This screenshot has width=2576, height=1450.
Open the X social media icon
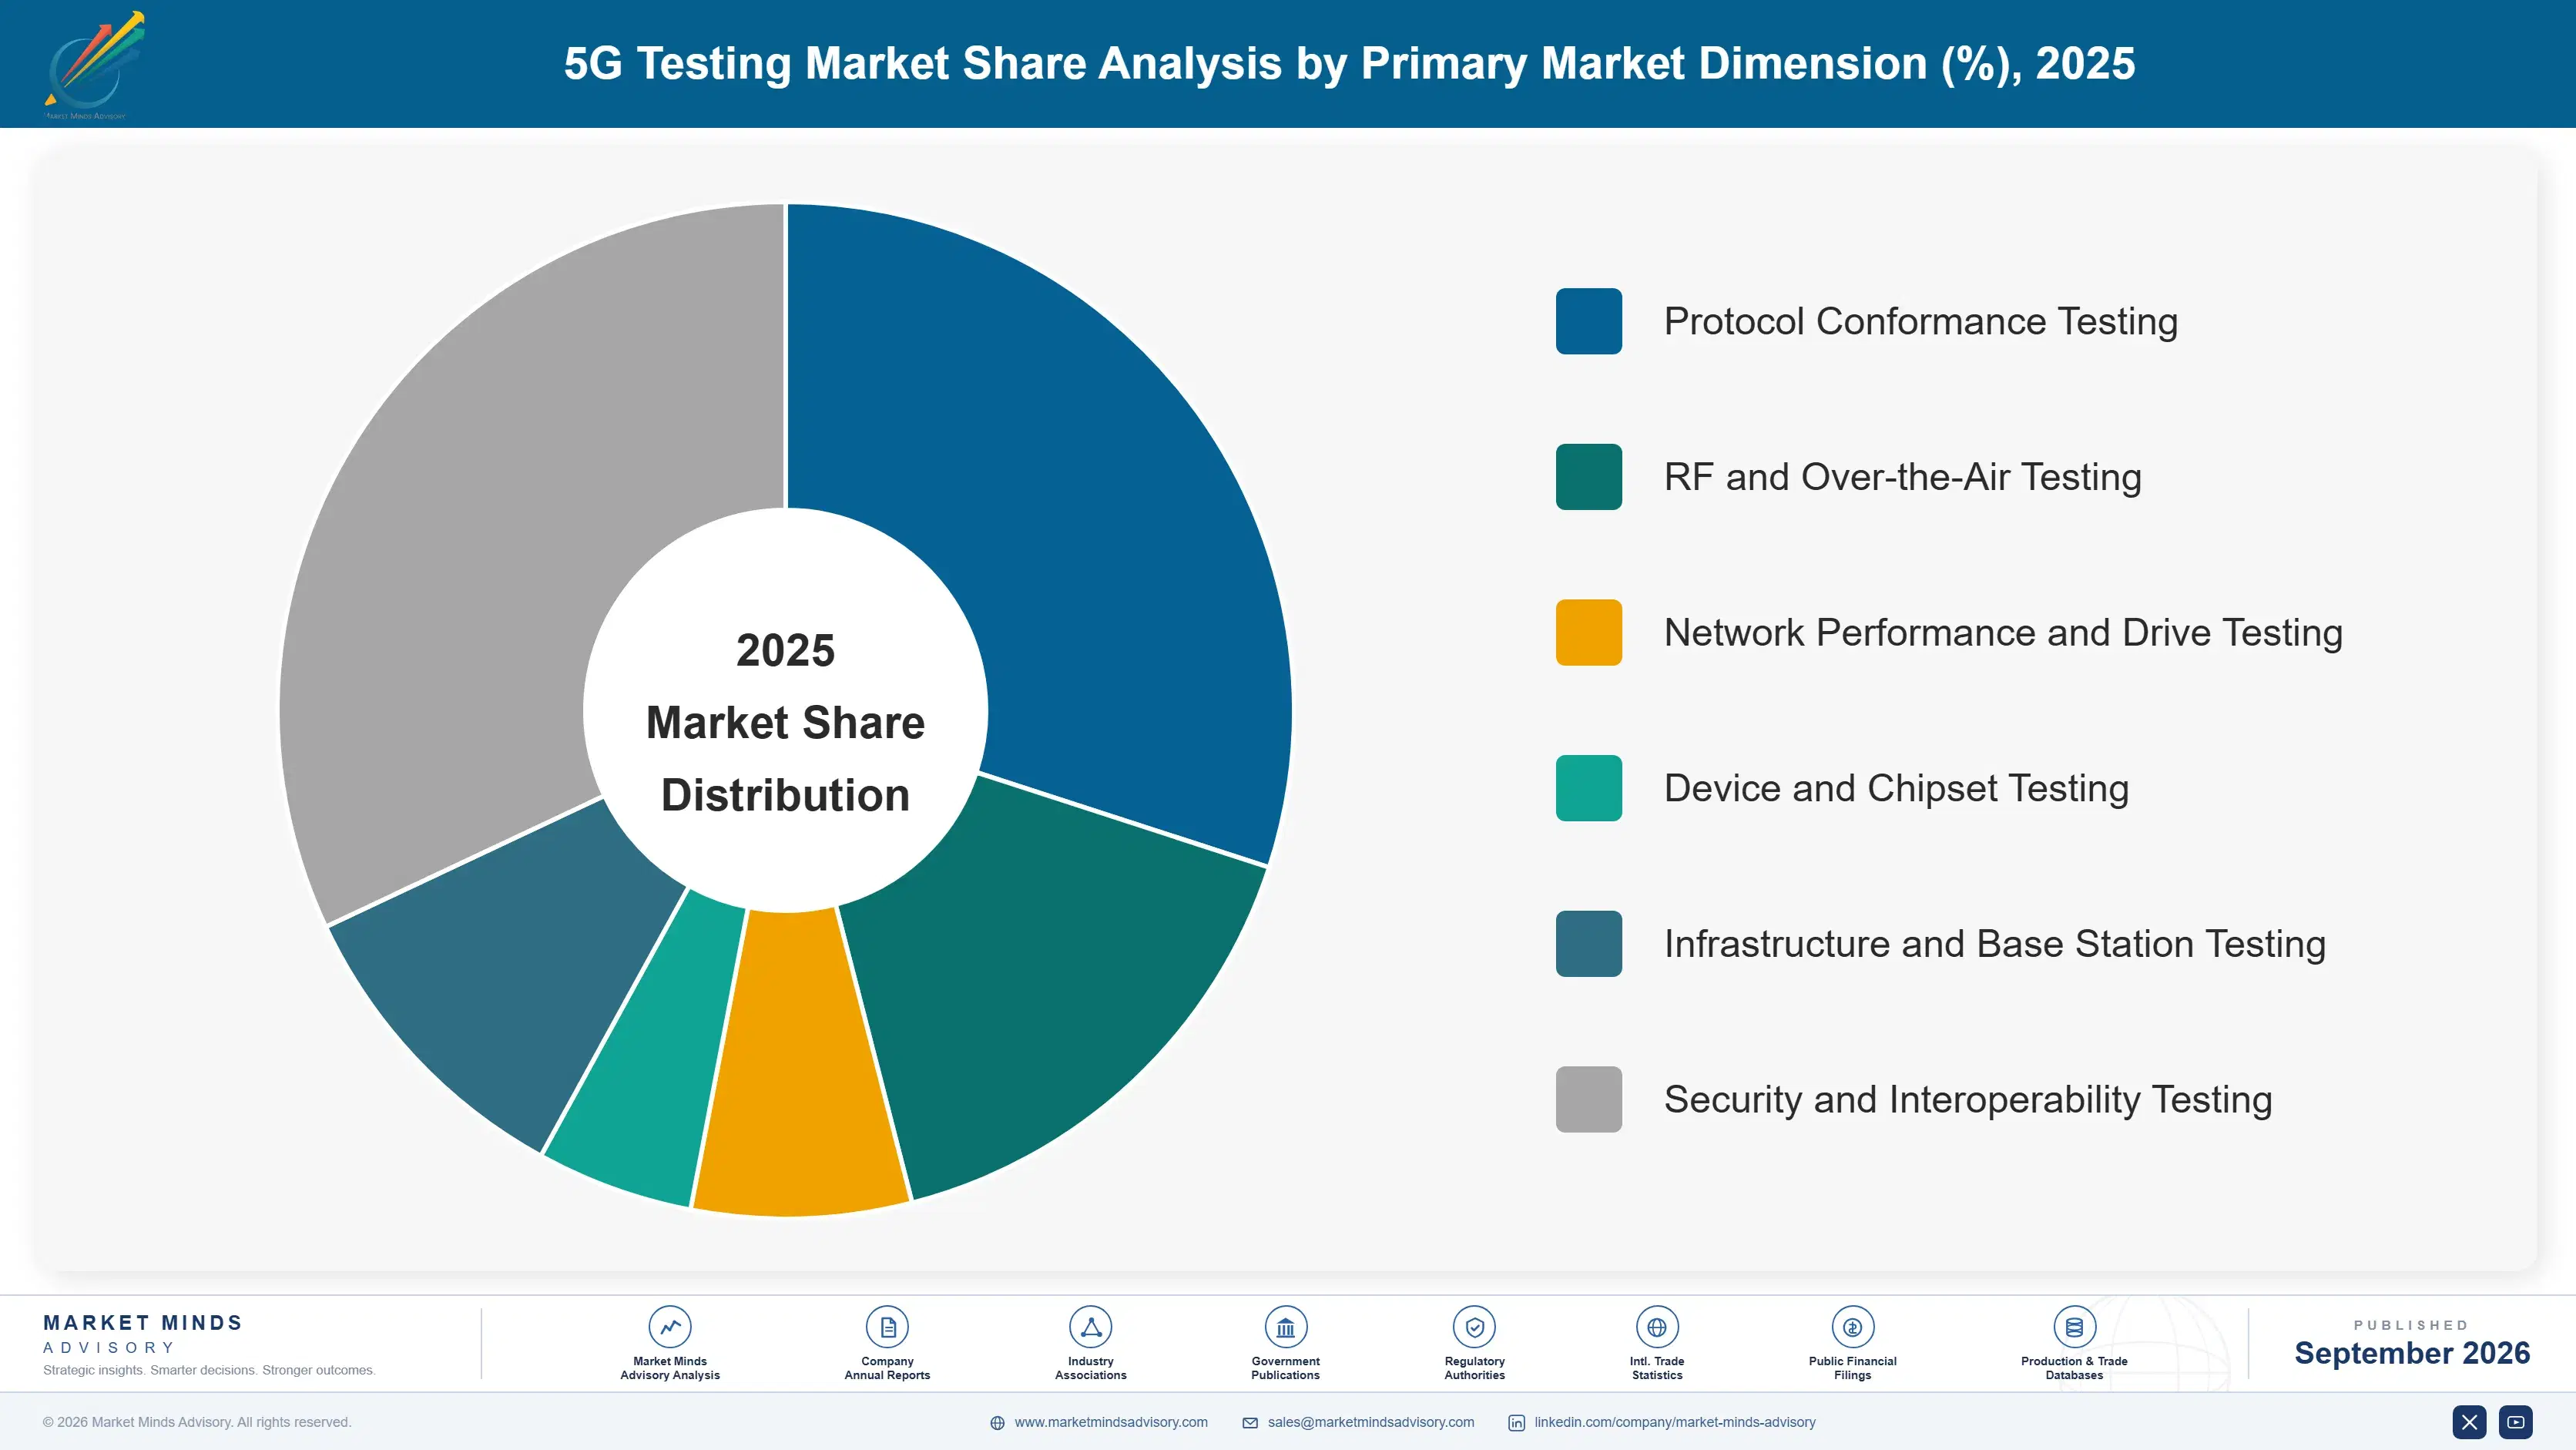coord(2469,1422)
